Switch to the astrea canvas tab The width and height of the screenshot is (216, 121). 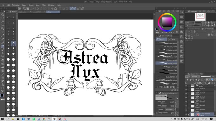53,12
